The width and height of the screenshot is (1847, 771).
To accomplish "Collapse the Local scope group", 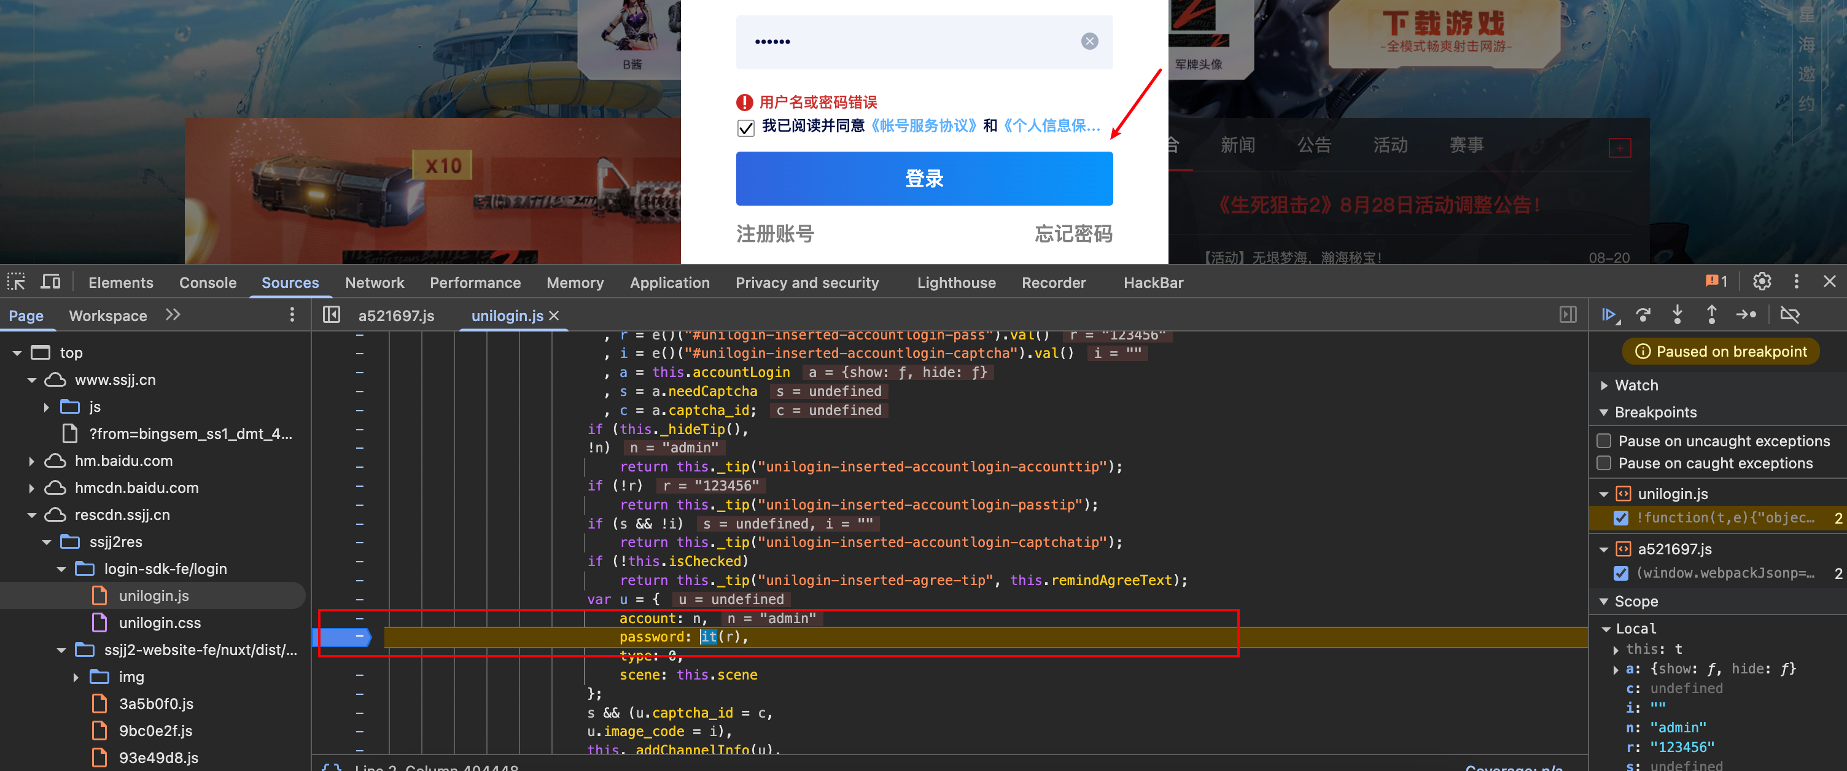I will [x=1607, y=629].
